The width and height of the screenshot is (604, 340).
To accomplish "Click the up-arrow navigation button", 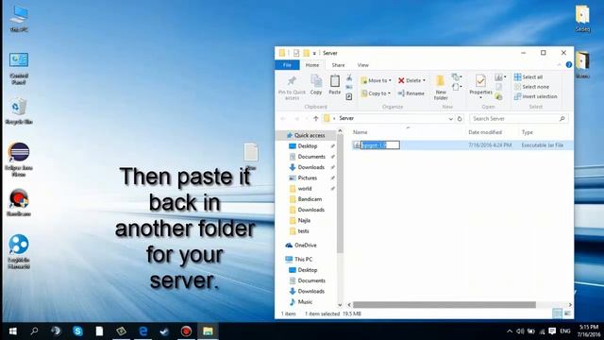I will point(316,119).
